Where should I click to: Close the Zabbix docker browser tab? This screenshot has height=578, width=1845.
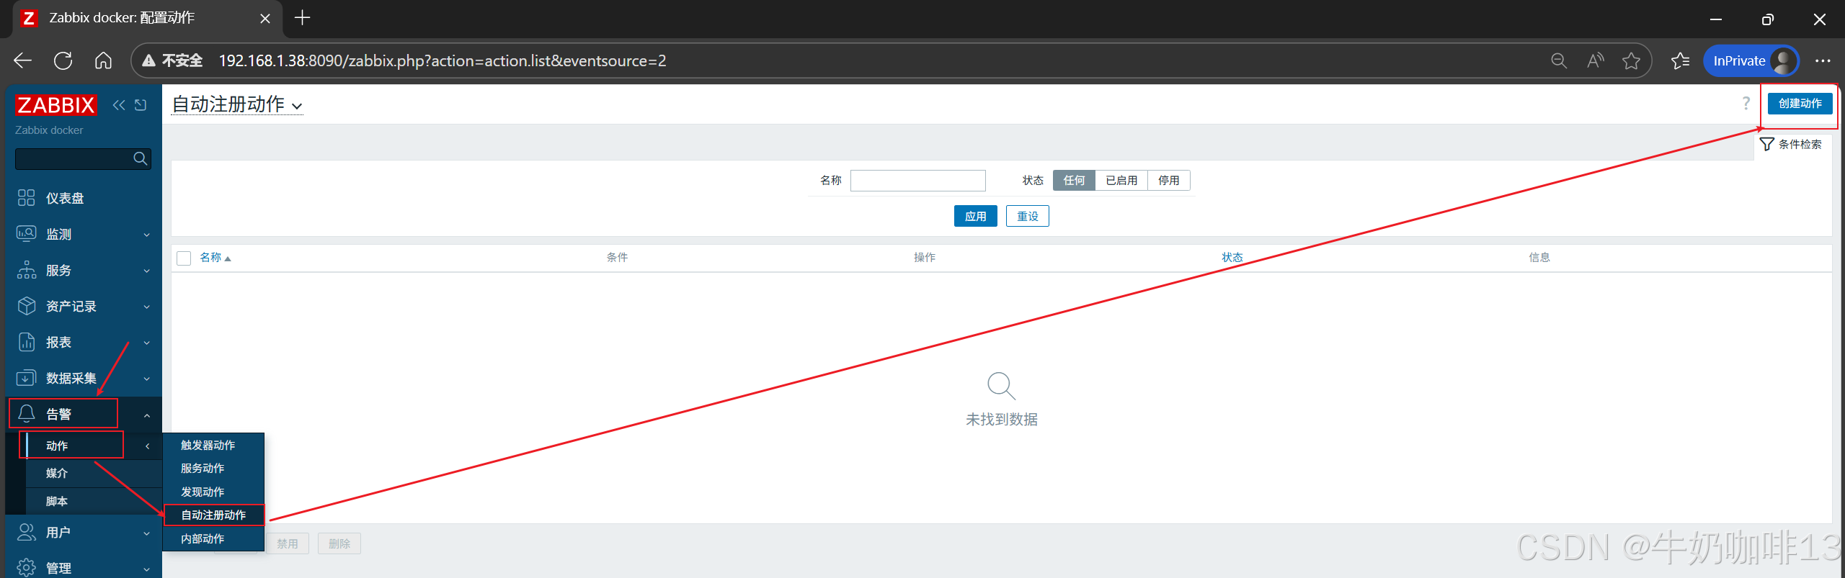pos(265,18)
